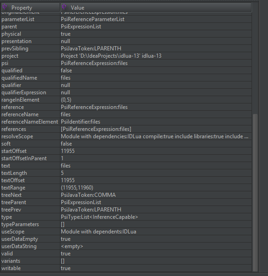Click PsiJavaToken:LPARENTH value of prevSibling

pos(91,49)
